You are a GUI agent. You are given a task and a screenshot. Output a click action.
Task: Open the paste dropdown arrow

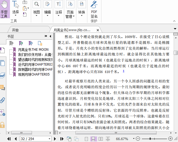(x=28, y=8)
